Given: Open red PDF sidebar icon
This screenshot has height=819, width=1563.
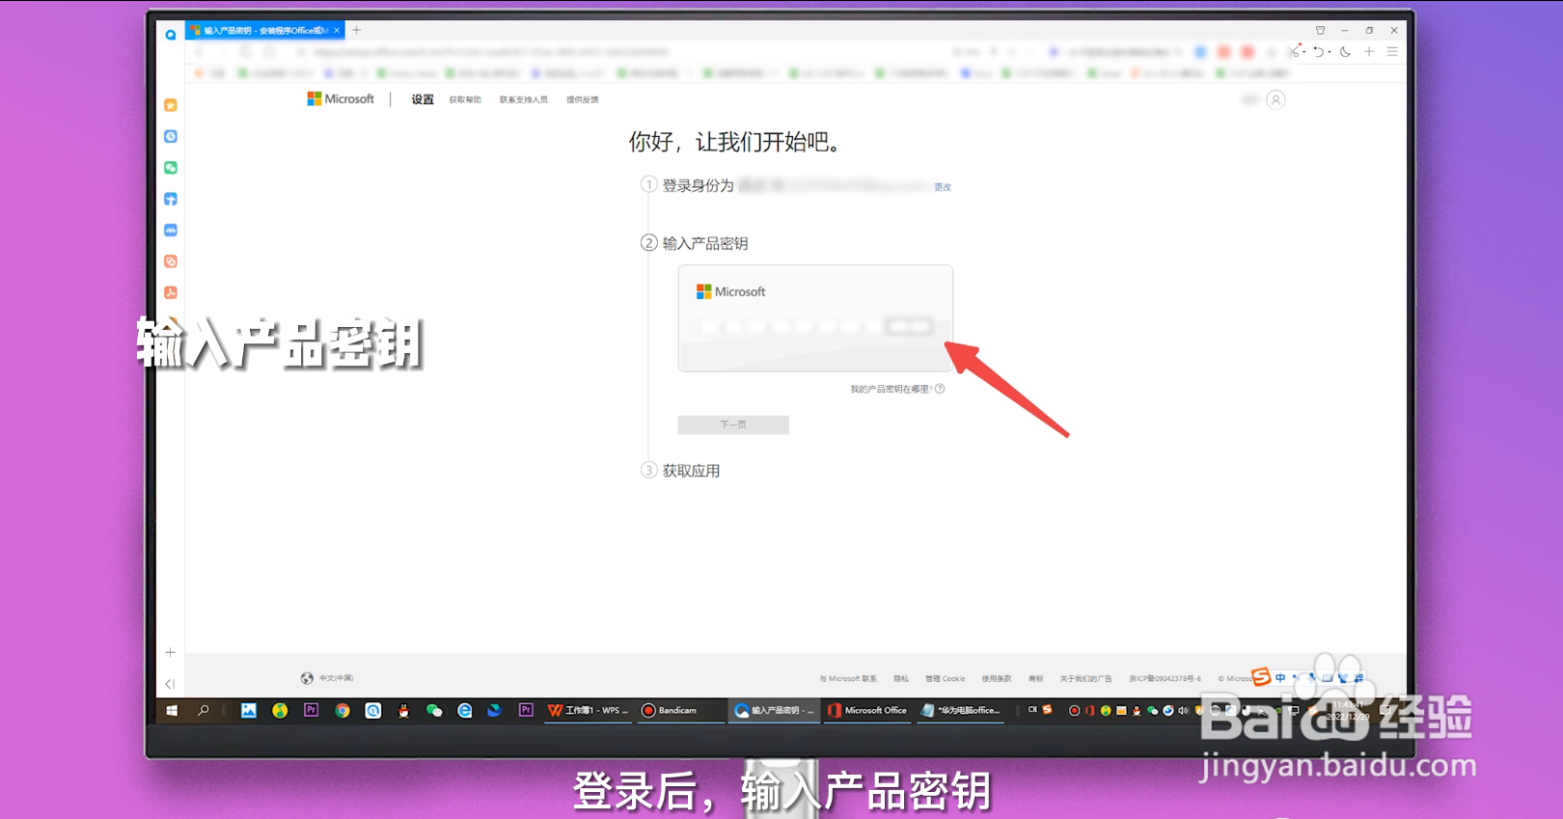Looking at the screenshot, I should tap(171, 292).
